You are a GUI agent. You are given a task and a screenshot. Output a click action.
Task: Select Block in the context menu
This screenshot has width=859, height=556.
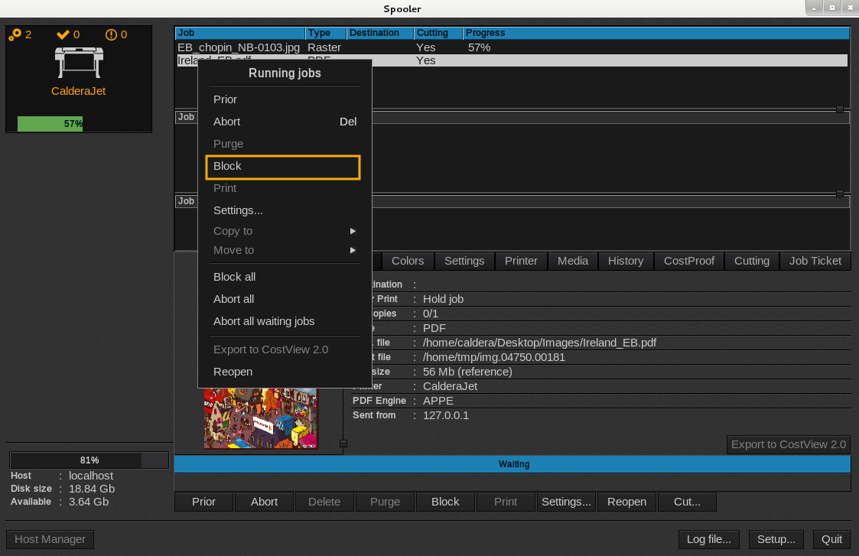pyautogui.click(x=282, y=167)
